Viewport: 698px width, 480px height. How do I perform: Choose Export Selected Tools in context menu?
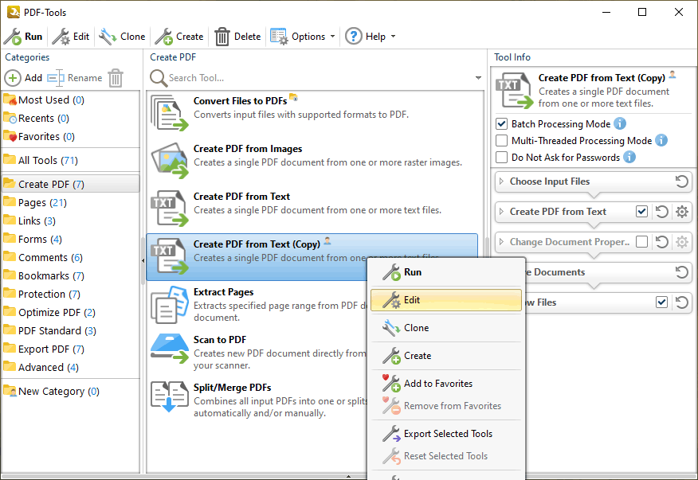(446, 434)
